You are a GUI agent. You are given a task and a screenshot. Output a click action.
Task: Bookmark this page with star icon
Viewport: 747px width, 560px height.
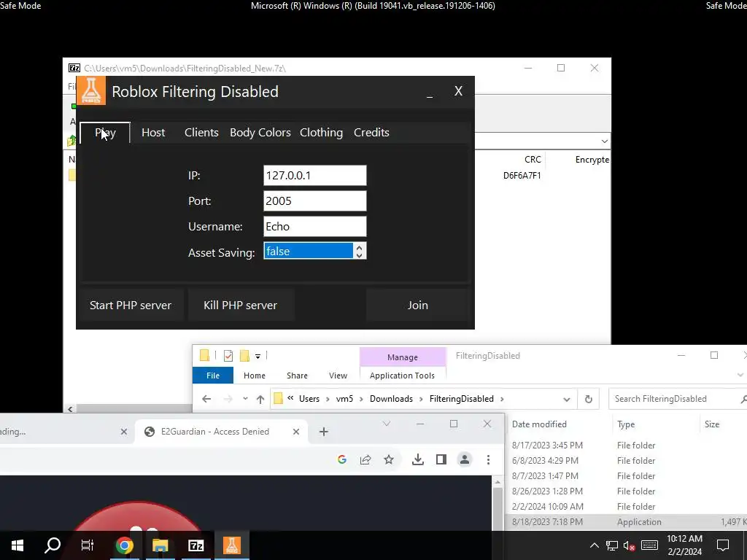click(389, 459)
